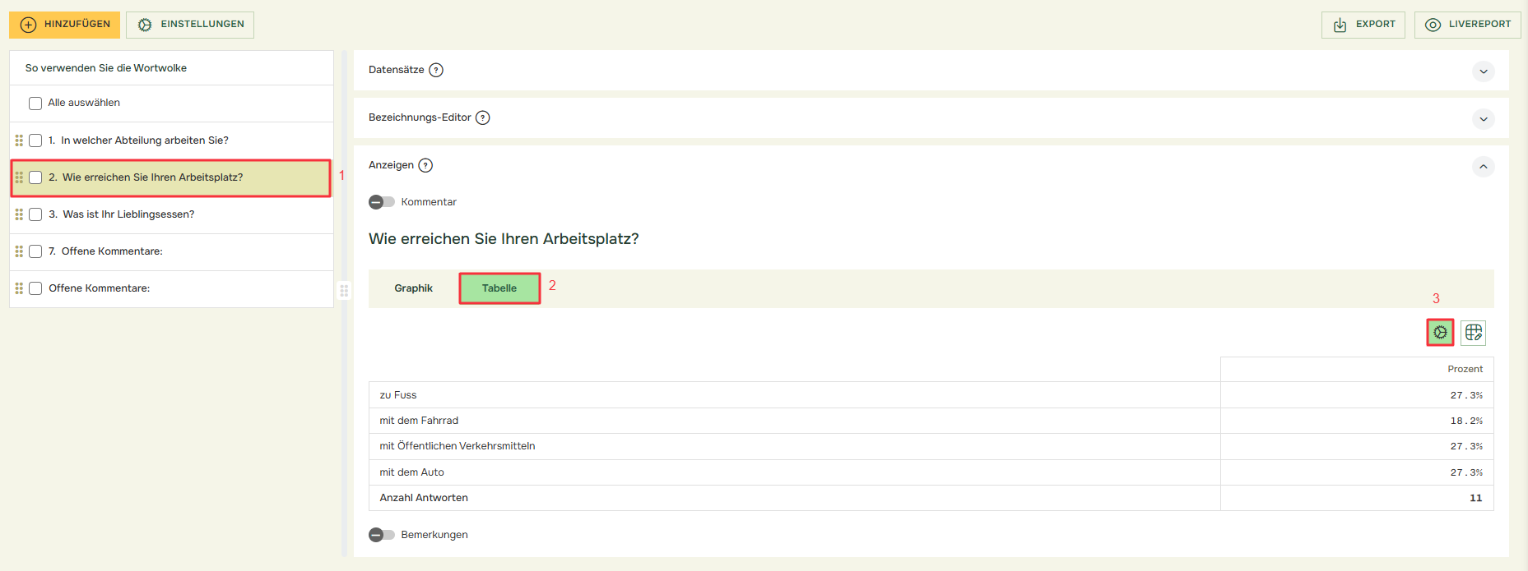Click help icon next to Datensätze
1528x571 pixels.
point(436,71)
